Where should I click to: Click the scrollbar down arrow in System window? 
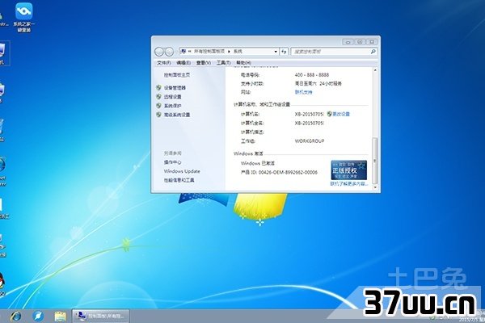375,187
